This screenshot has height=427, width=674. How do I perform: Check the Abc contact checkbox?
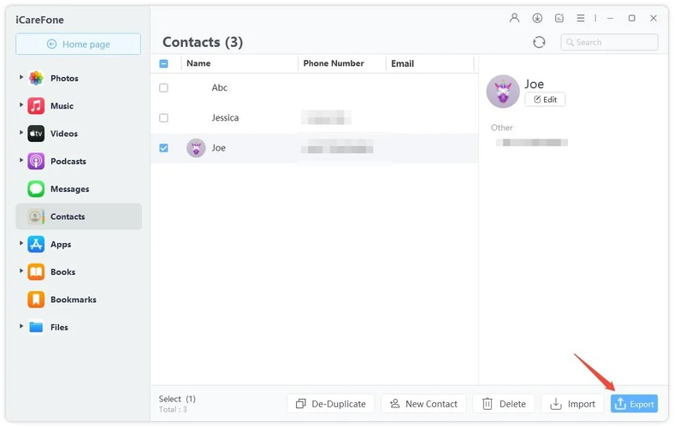164,88
